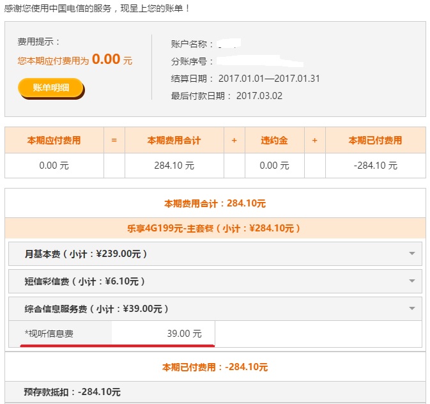Click the 费用提示 label
This screenshot has width=430, height=404.
[x=38, y=42]
